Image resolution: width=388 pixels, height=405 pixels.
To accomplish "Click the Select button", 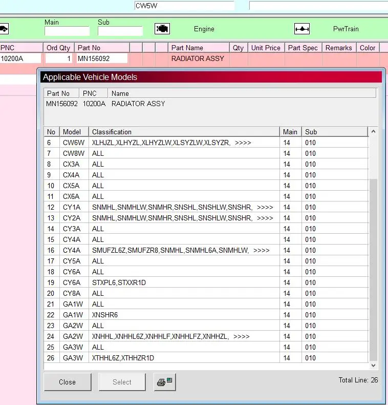I will point(122,382).
